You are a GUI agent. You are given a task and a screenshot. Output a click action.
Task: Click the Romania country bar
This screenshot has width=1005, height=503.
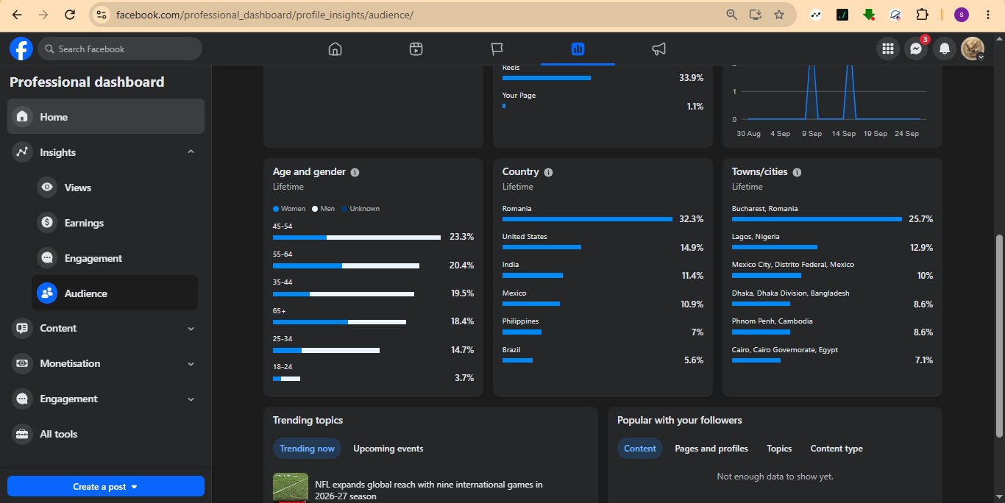[587, 219]
